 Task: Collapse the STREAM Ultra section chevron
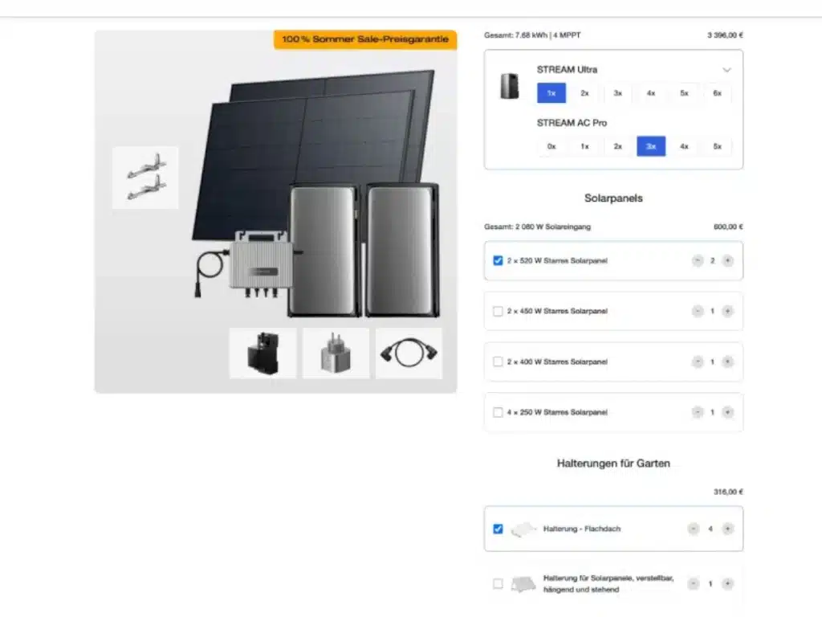[726, 70]
